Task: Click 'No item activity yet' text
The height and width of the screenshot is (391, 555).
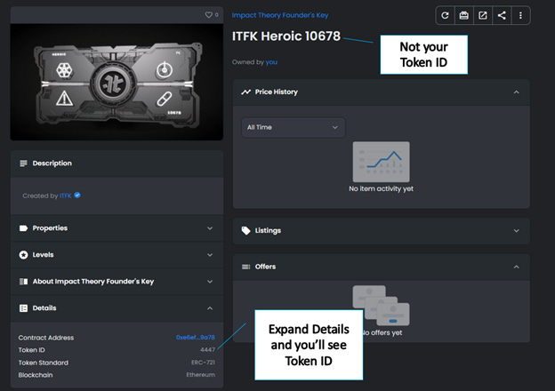Action: pos(382,188)
